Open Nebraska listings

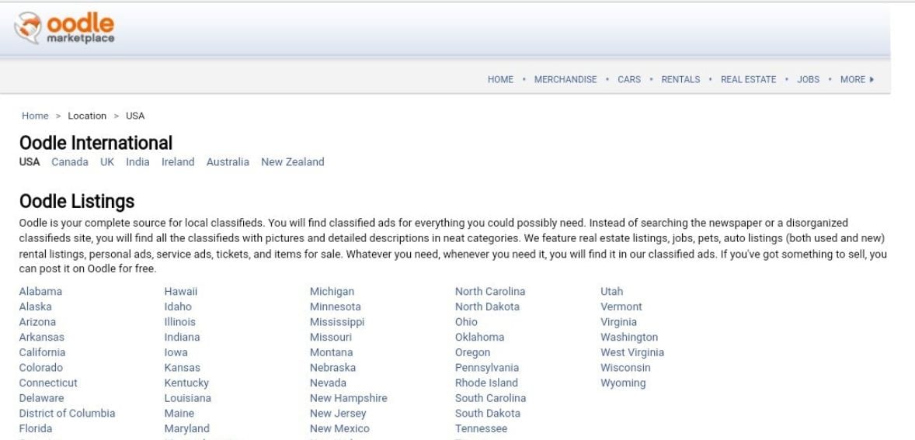pos(332,367)
